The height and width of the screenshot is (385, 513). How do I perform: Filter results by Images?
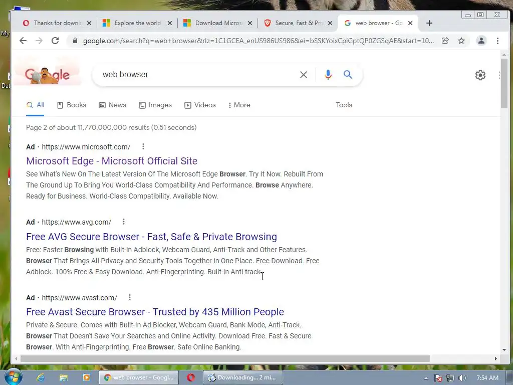coord(155,105)
